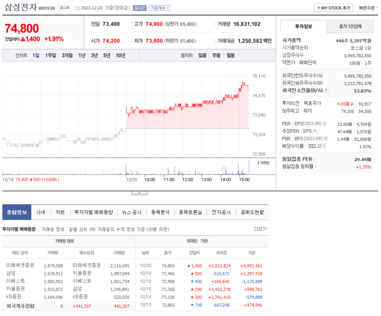Screen dimensions: 381x316
Task: Open 동일업종 PER arrow link
Action: point(298,159)
